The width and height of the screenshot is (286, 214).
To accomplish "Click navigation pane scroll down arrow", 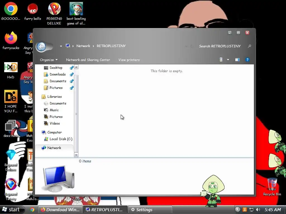I will pos(76,155).
